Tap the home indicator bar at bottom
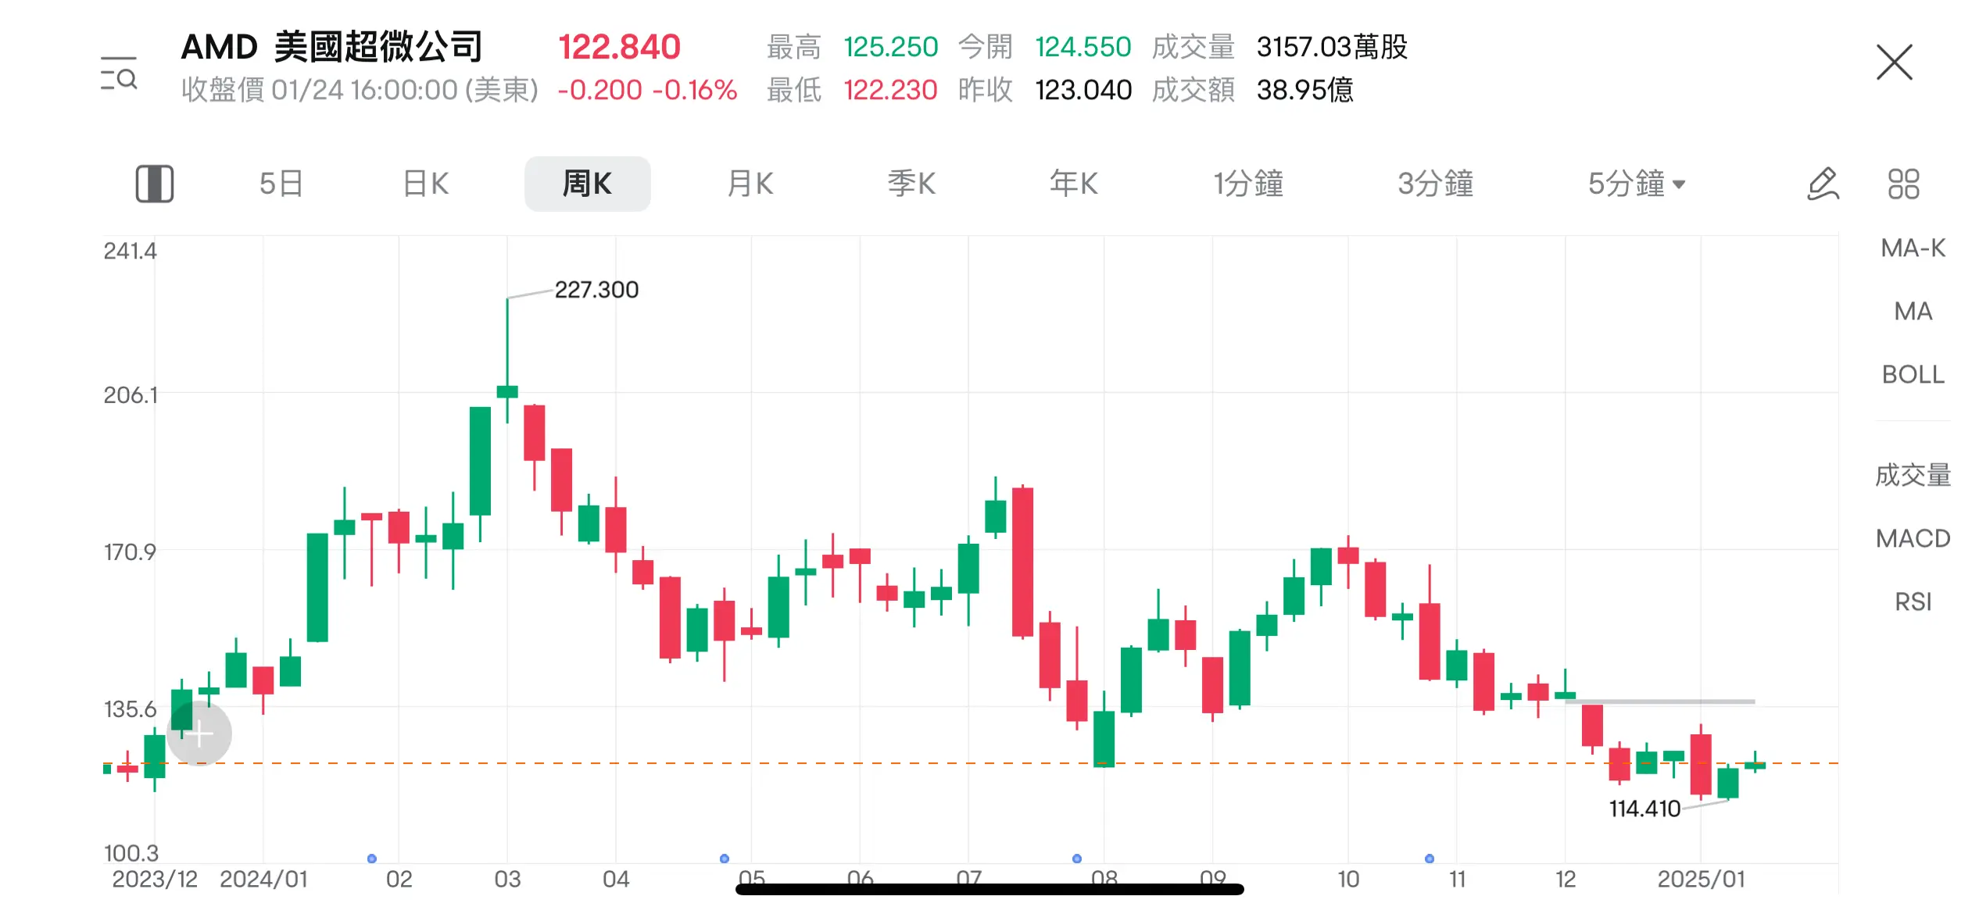Image resolution: width=1979 pixels, height=914 pixels. click(989, 889)
